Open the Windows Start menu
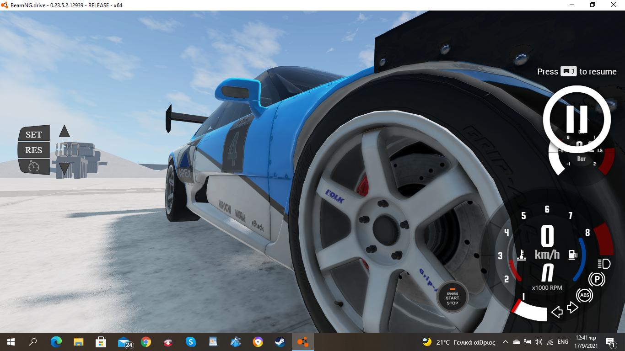This screenshot has width=625, height=351. tap(11, 341)
